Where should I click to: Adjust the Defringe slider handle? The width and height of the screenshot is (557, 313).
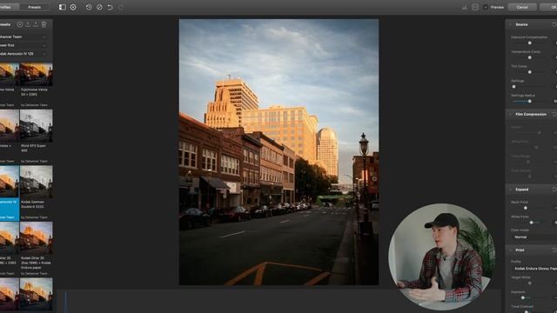[513, 87]
